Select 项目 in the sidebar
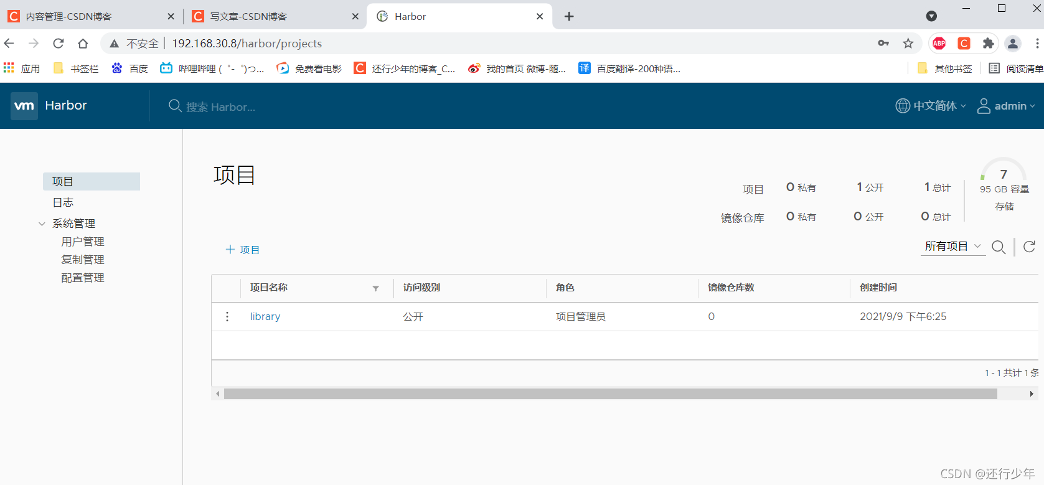This screenshot has height=485, width=1044. [x=92, y=181]
